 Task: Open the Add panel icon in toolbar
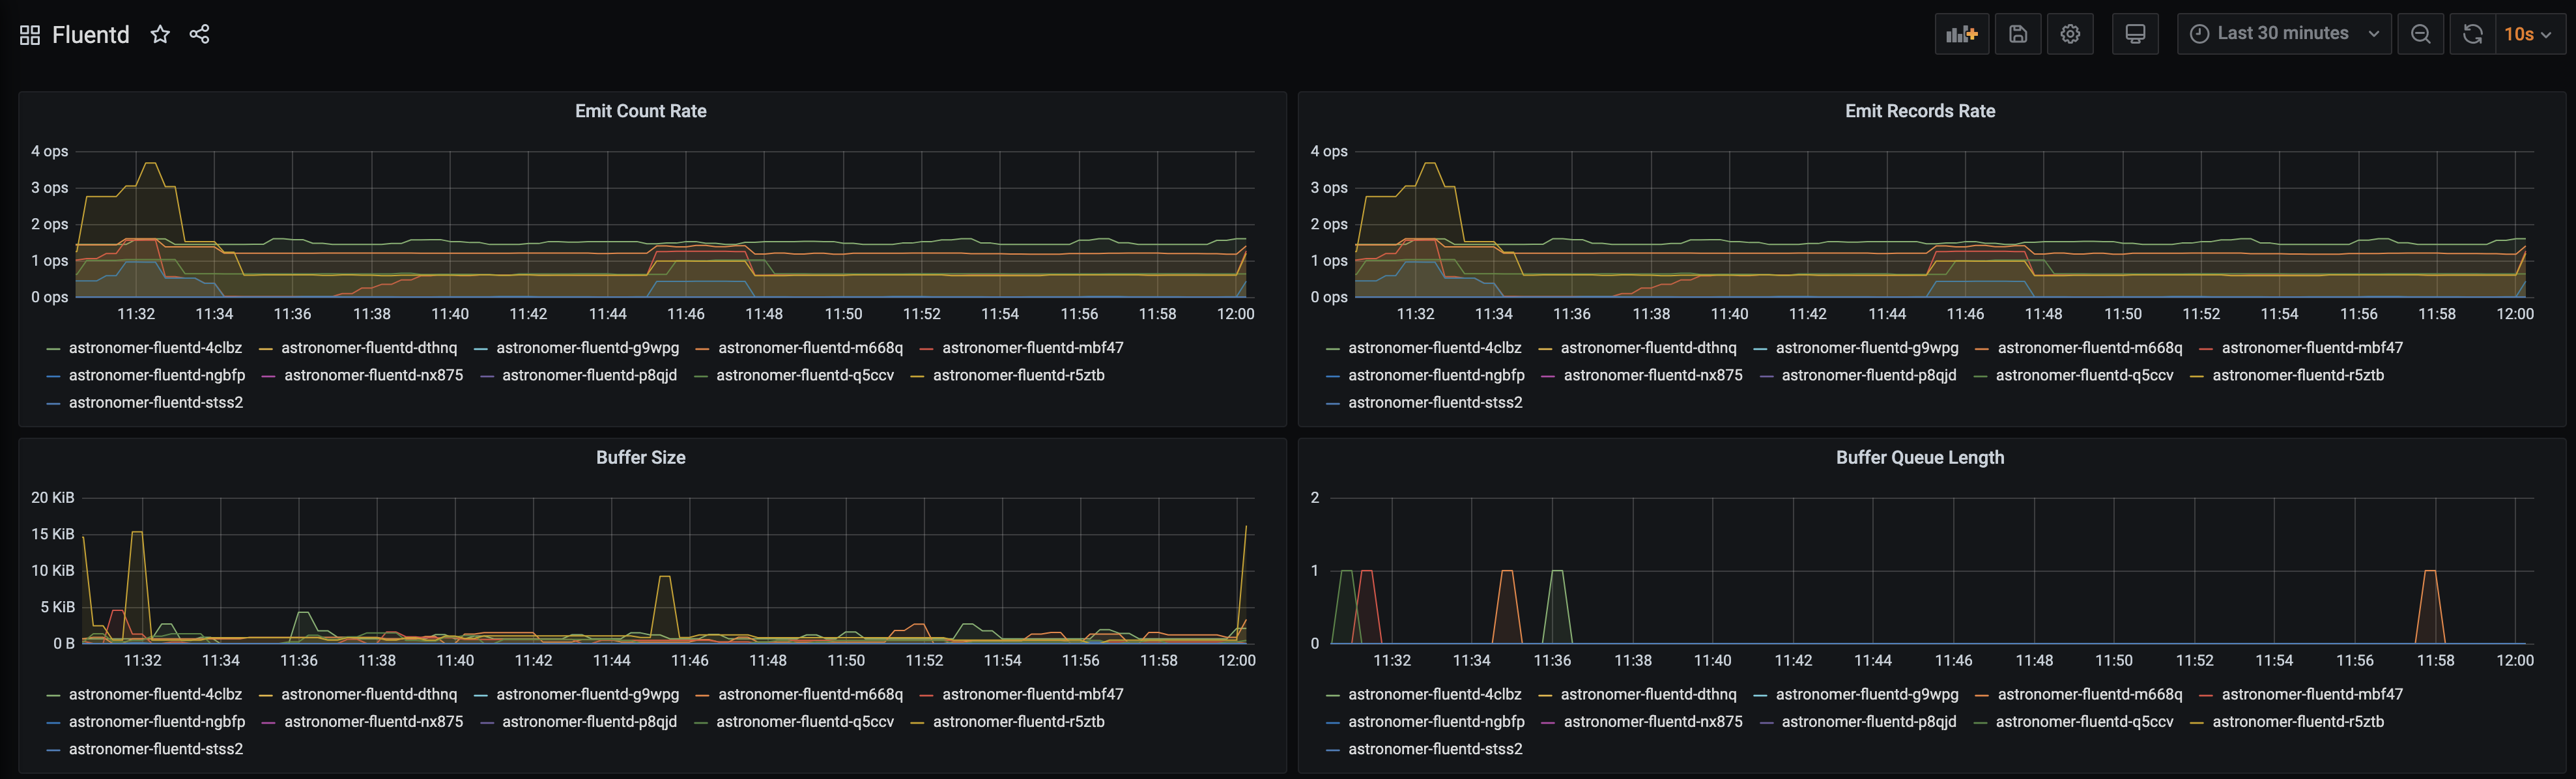pyautogui.click(x=1962, y=33)
